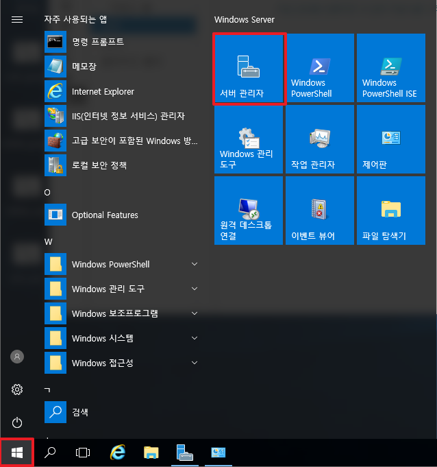Image resolution: width=437 pixels, height=467 pixels.
Task: Launch Internet Explorer from the taskbar
Action: coord(118,453)
